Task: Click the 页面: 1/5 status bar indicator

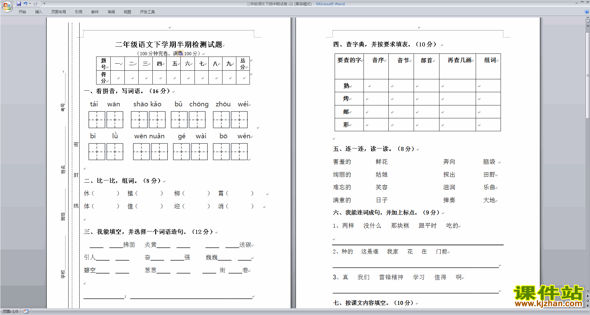Action: 10,312
